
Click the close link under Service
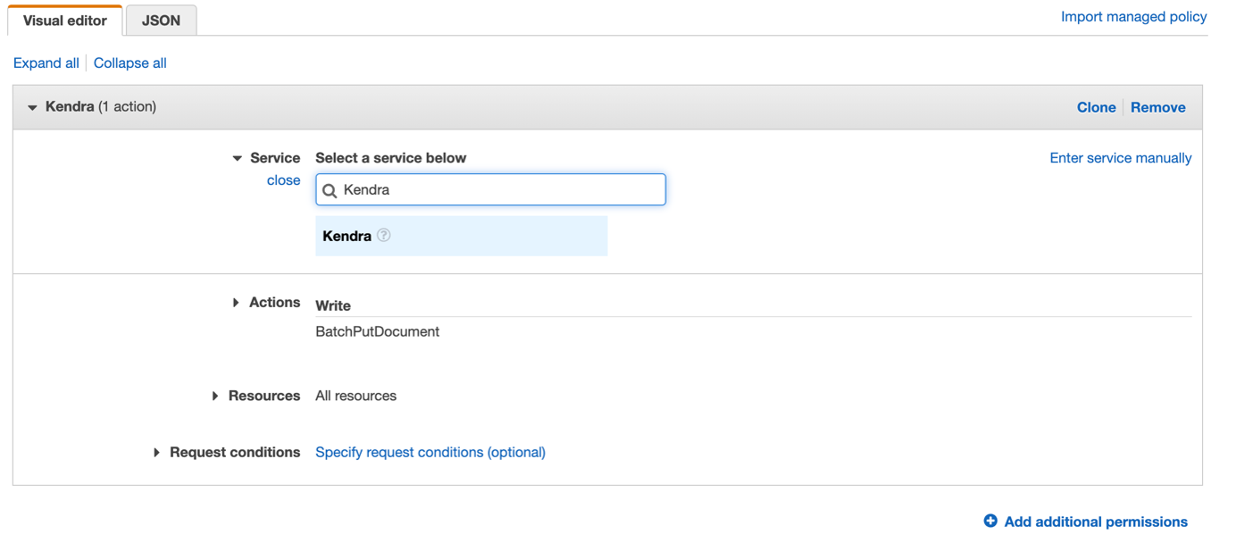coord(283,180)
